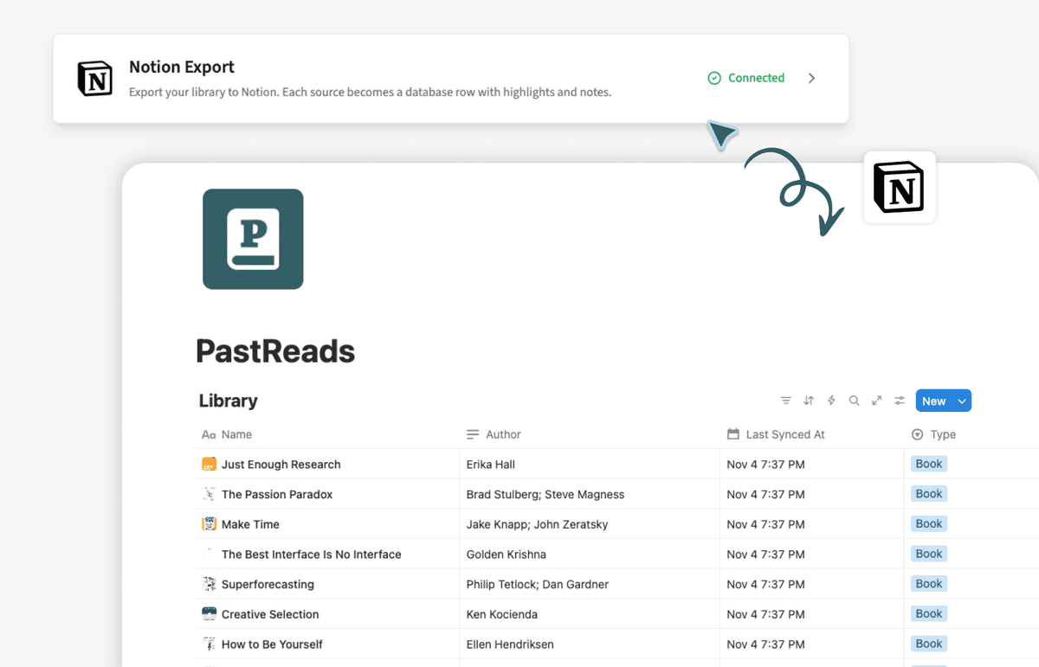Image resolution: width=1039 pixels, height=667 pixels.
Task: Open the Last Synced At column header
Action: point(784,434)
